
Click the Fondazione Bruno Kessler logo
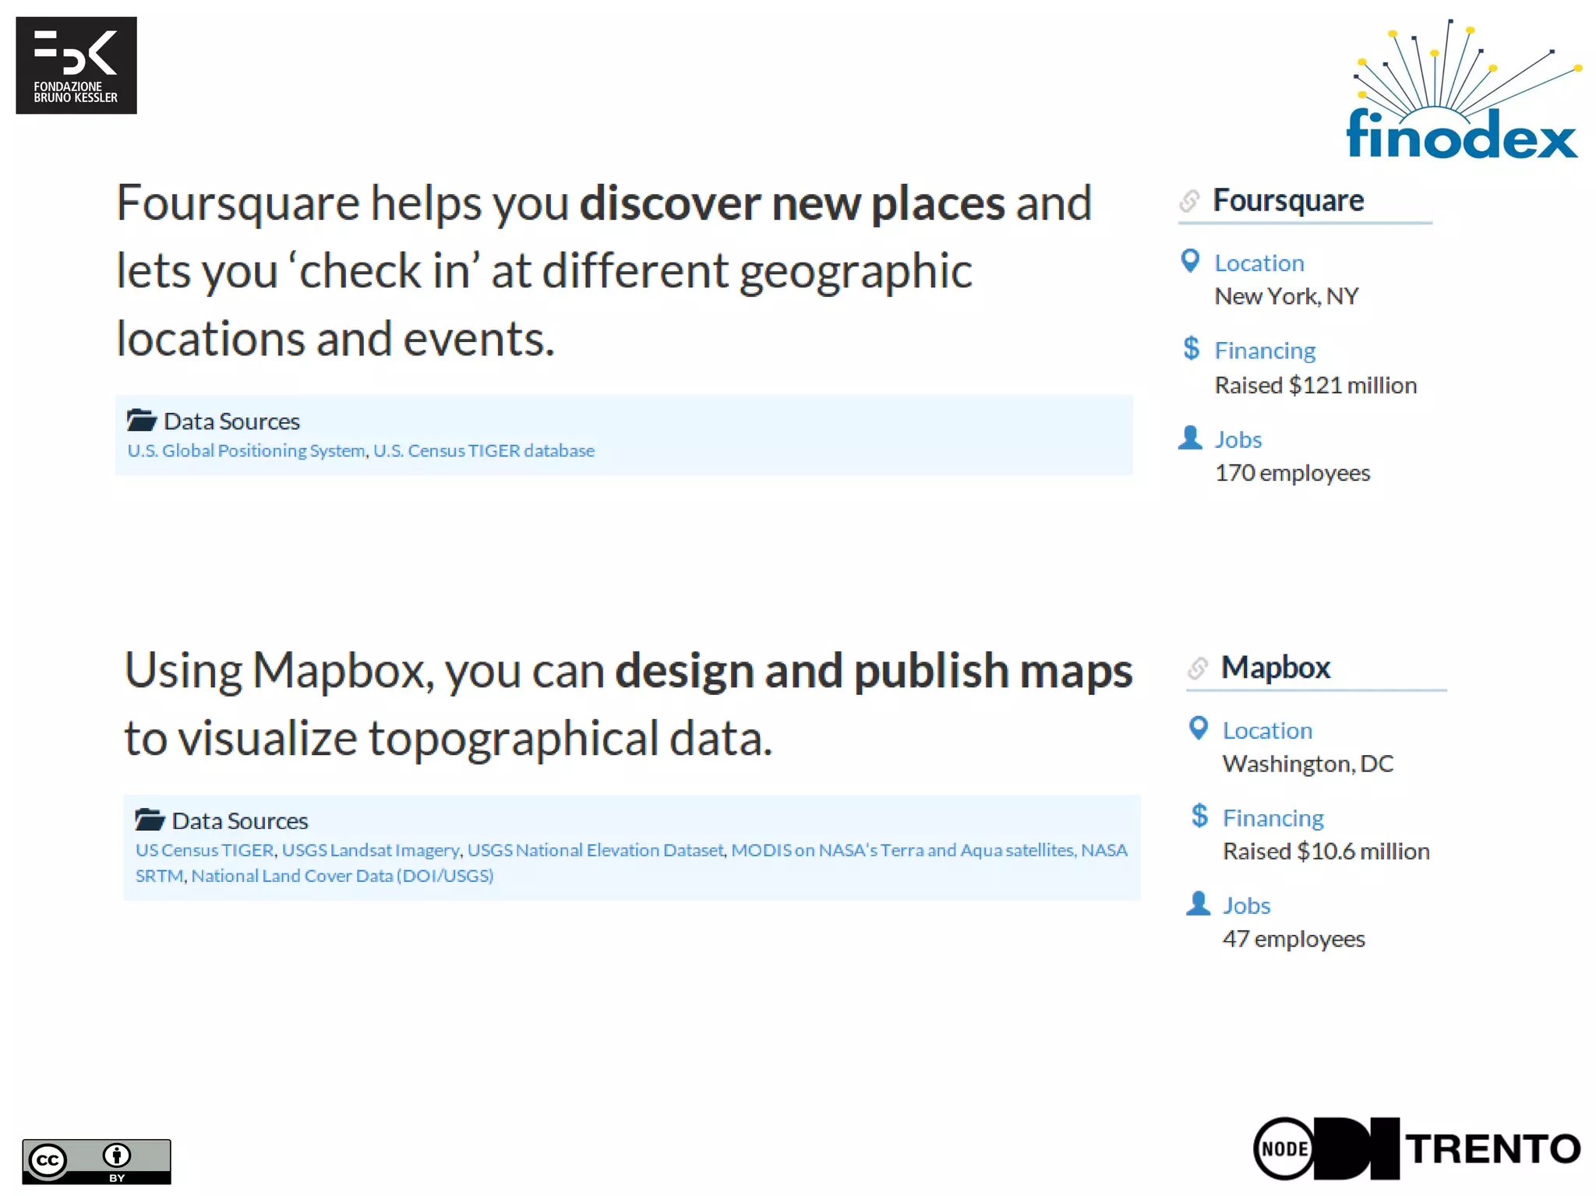76,65
